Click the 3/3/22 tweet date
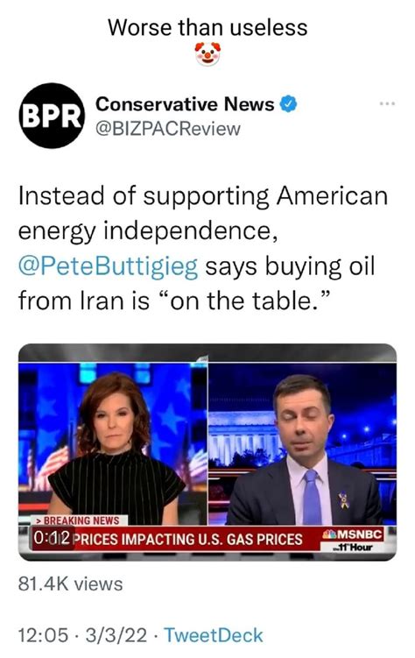 116,635
